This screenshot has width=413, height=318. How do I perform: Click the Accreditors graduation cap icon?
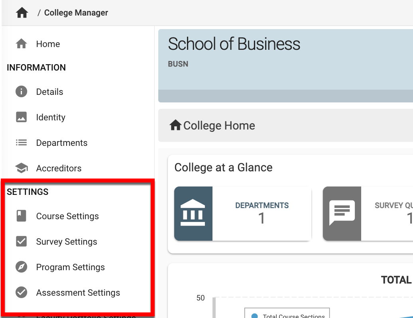21,168
